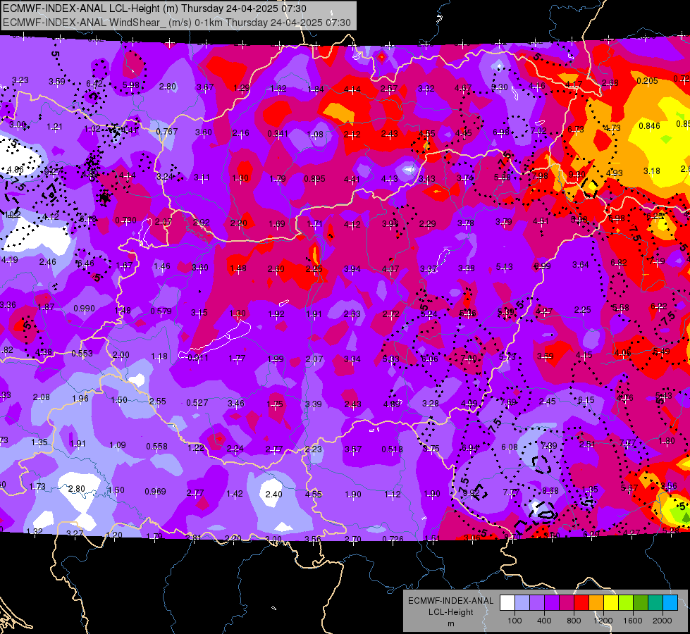Image resolution: width=690 pixels, height=634 pixels.
Task: Click the grid value 7.69
Action: tap(508, 402)
